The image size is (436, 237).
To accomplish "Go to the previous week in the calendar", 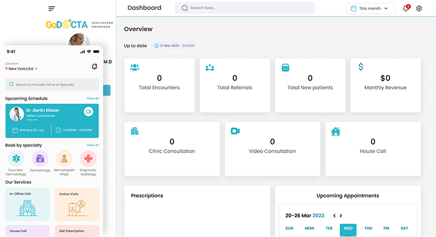I will pyautogui.click(x=335, y=216).
